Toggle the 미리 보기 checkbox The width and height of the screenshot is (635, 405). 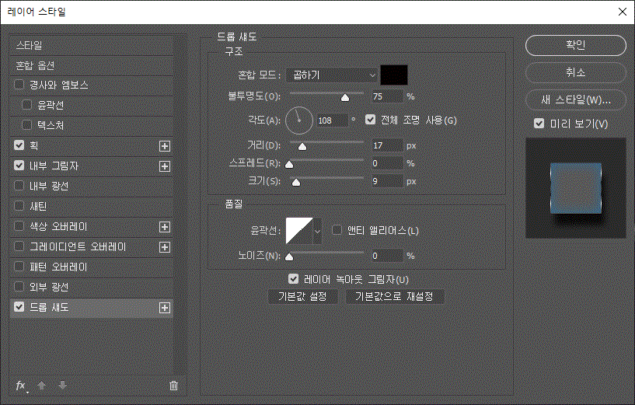point(539,123)
